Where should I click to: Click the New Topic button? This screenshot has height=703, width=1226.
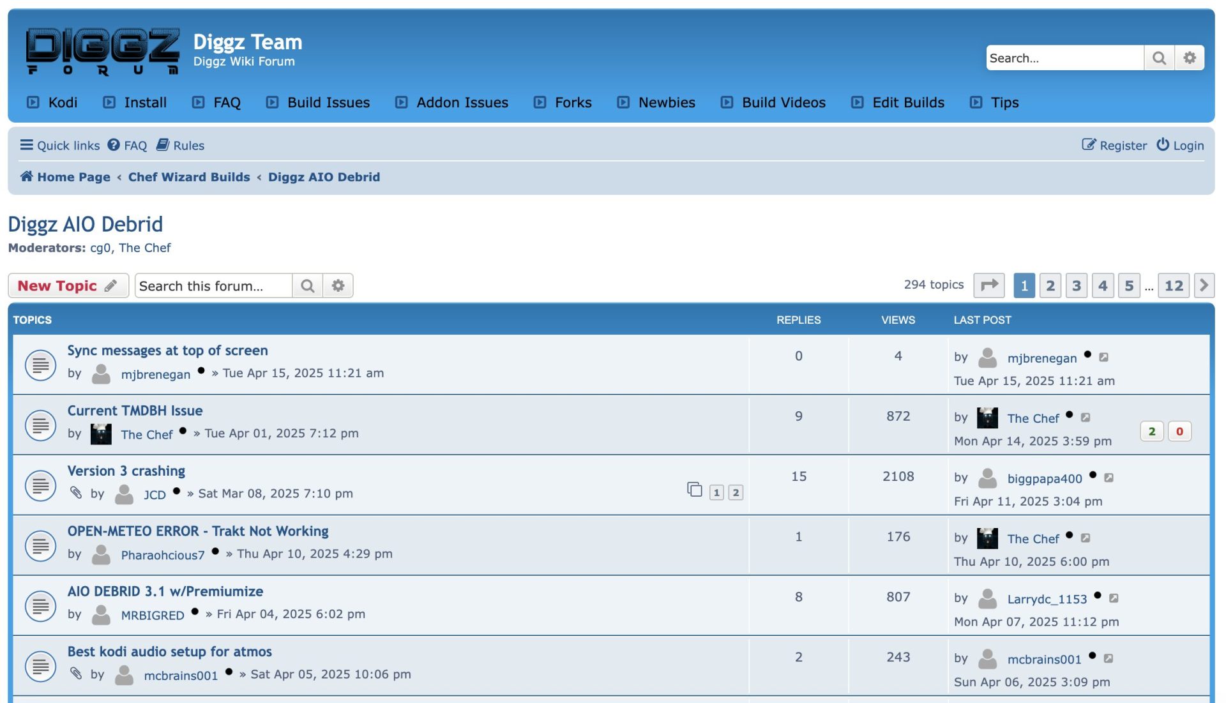68,285
